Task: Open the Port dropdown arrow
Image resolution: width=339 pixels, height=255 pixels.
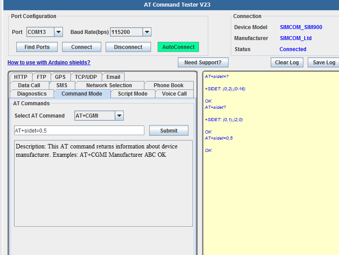Action: (59, 32)
